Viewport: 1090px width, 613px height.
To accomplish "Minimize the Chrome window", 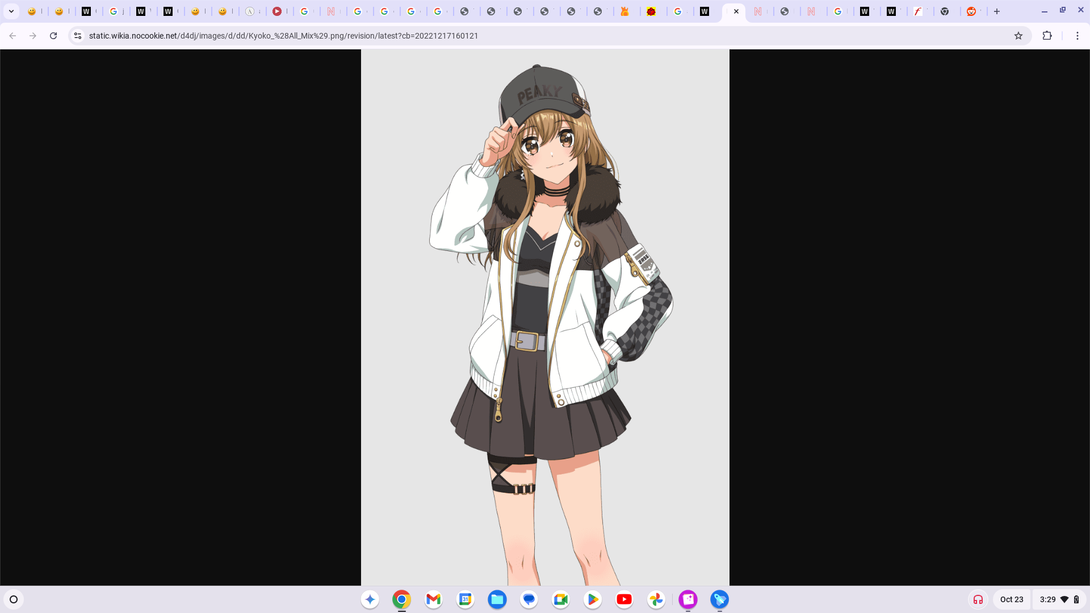I will [1045, 11].
